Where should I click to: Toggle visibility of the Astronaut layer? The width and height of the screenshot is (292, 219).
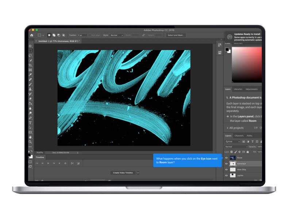coord(227,164)
